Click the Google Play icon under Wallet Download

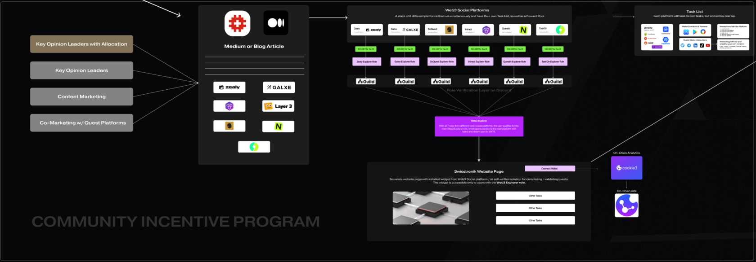click(694, 32)
